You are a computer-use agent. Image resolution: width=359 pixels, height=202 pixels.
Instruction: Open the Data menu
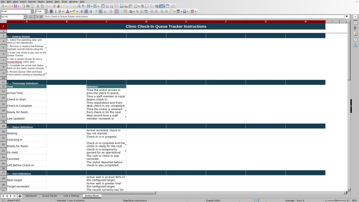point(57,1)
